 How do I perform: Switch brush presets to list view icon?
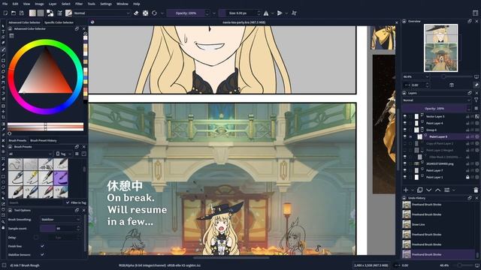[x=77, y=154]
